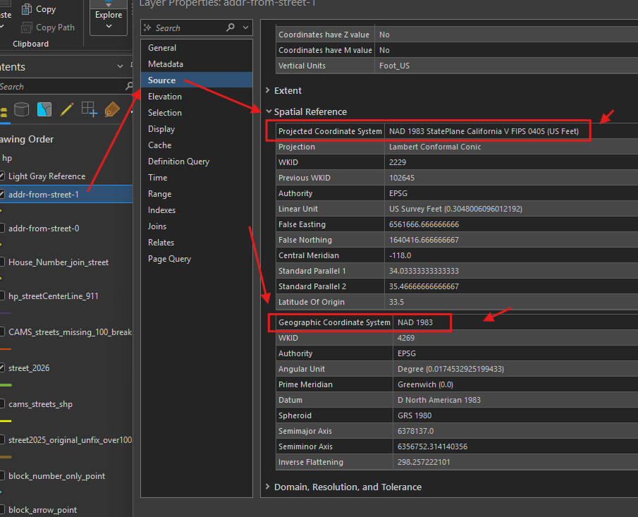Toggle block_arrow_point layer visibility
This screenshot has height=517, width=638.
tap(1, 509)
